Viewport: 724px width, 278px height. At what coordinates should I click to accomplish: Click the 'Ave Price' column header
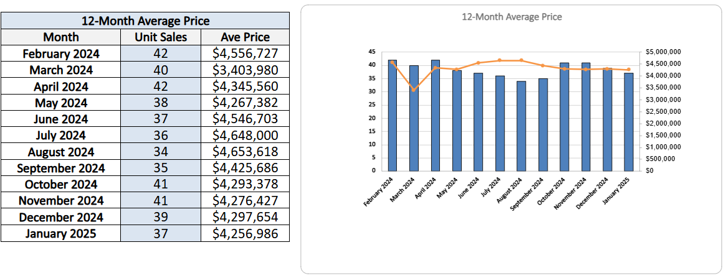tap(245, 37)
